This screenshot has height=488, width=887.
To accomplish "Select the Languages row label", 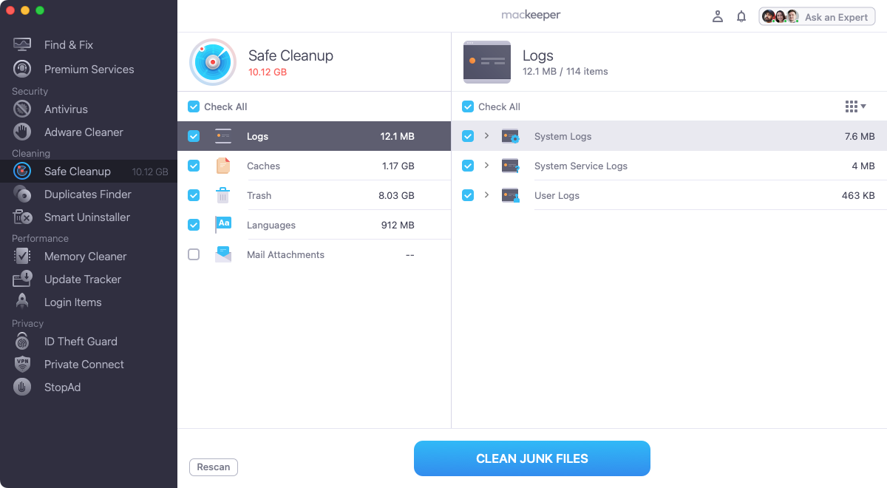I will 271,225.
